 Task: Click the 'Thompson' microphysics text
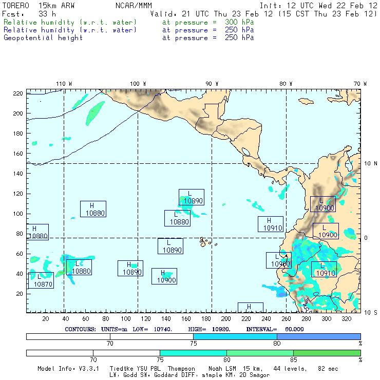click(x=181, y=369)
